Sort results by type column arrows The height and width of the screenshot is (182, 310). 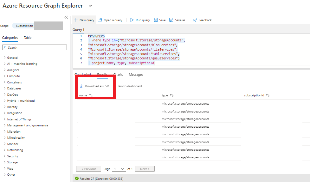tap(172, 95)
